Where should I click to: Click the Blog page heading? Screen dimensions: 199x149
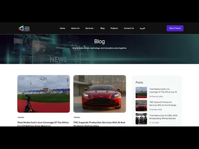point(99,41)
